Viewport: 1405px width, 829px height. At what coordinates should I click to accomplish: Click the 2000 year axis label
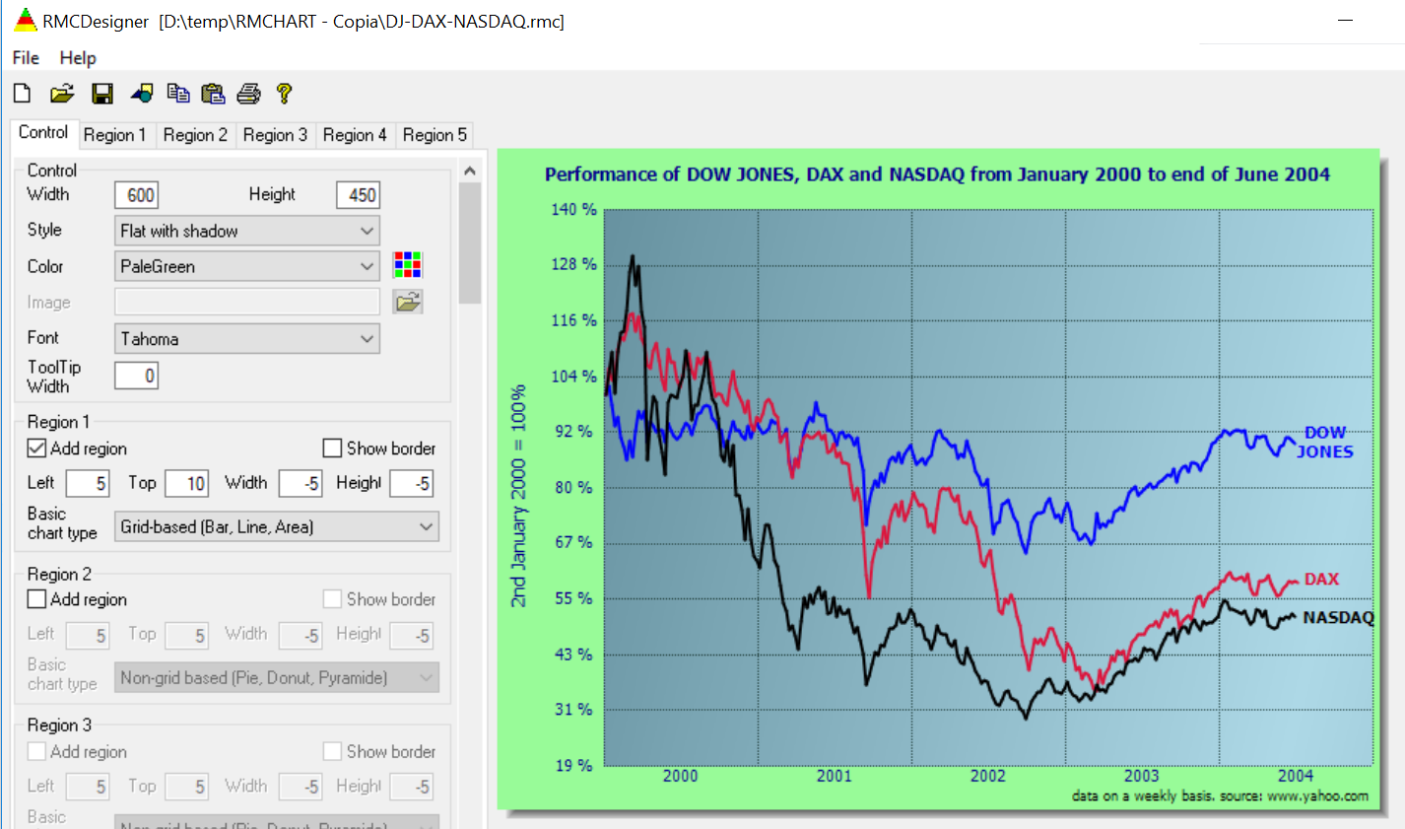pos(680,776)
